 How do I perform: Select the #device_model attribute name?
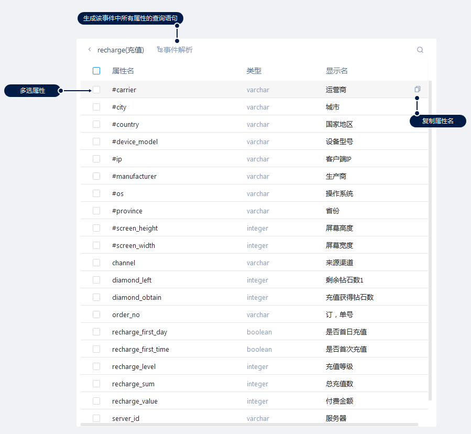click(x=135, y=142)
